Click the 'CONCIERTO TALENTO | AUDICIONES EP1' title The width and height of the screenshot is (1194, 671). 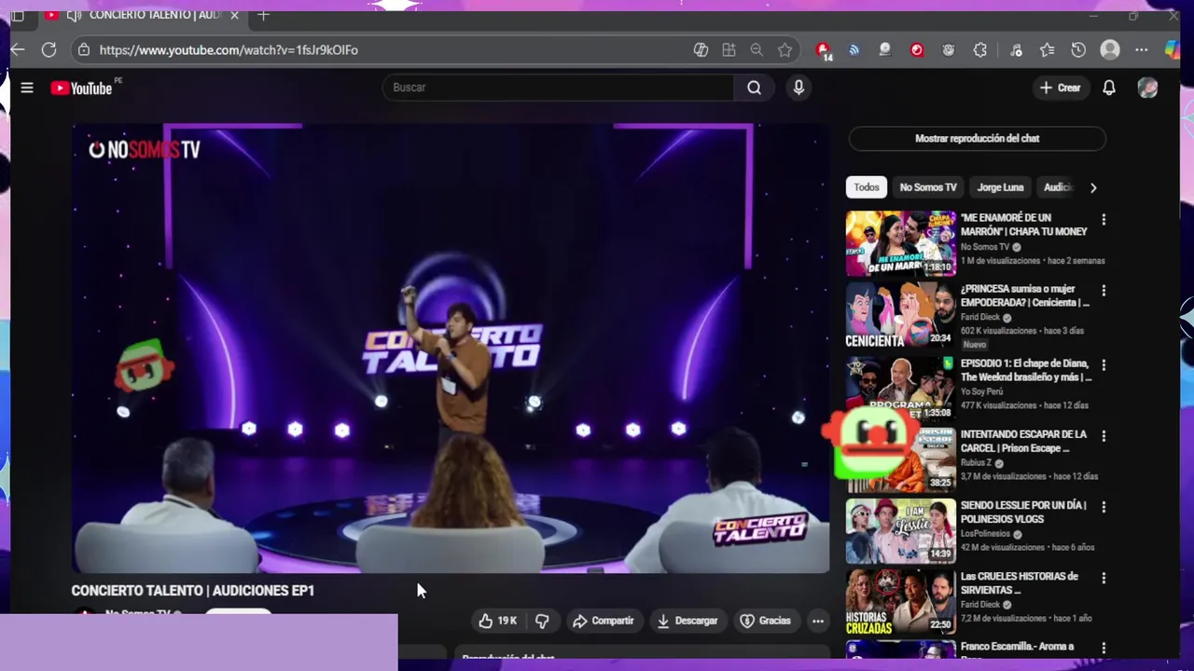[193, 591]
